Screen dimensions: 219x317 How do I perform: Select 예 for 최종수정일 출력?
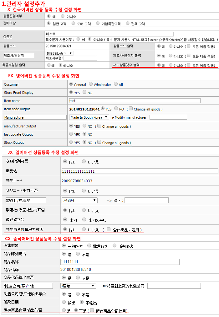48,65
